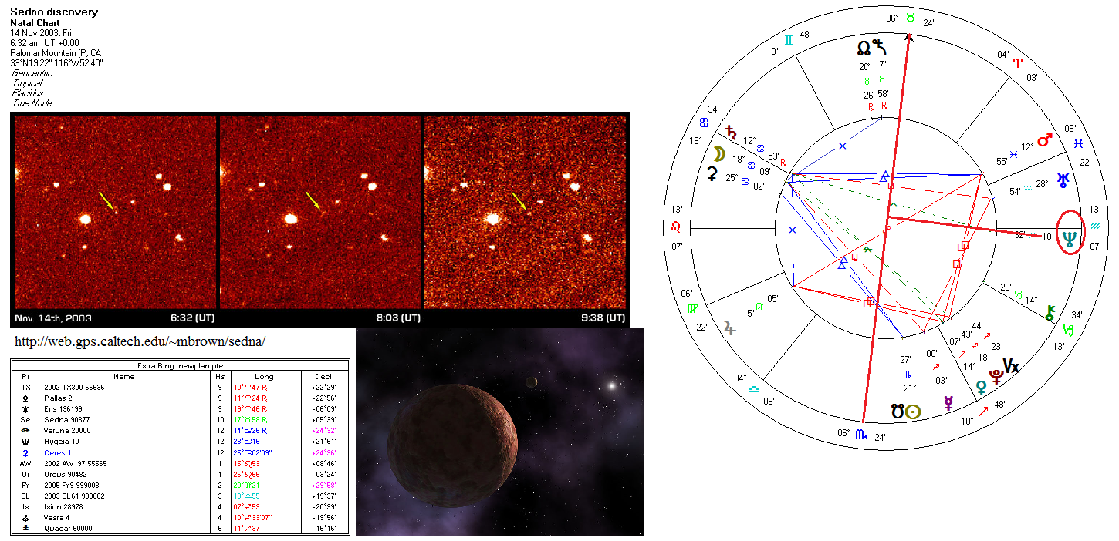Open the 8:03 (UT) discovery image
Image resolution: width=1119 pixels, height=541 pixels.
click(320, 212)
